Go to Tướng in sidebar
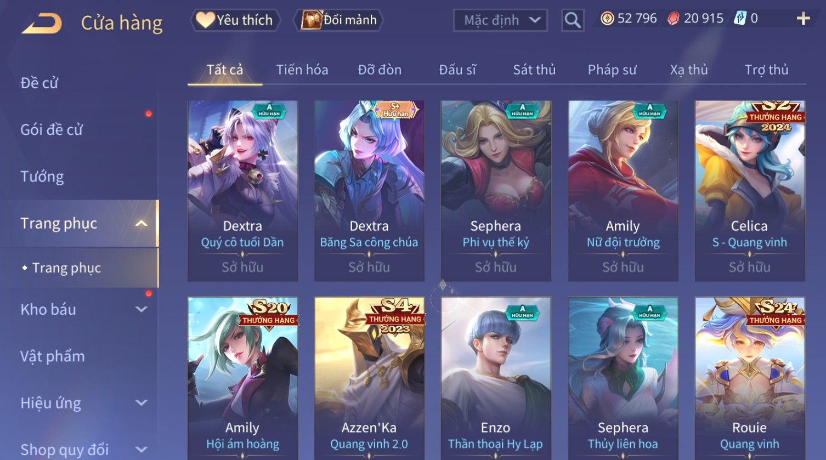This screenshot has height=460, width=826. 42,177
